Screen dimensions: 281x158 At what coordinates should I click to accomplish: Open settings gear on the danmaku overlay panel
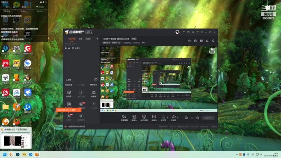tap(43, 2)
